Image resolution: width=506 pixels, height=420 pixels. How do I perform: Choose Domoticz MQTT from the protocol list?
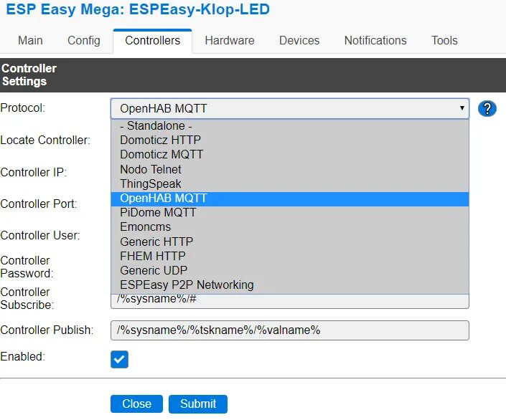click(290, 154)
